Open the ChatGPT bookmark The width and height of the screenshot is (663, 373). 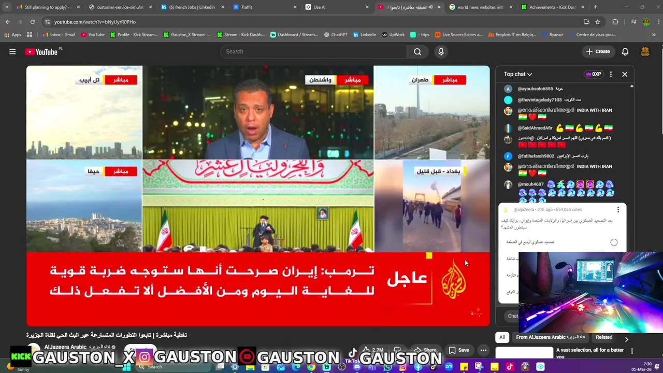pos(336,35)
